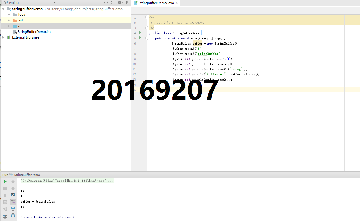Click the Up stack trace arrow

pos(13,182)
